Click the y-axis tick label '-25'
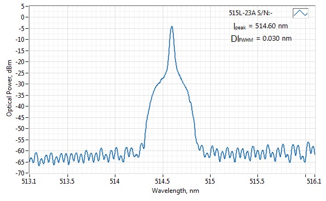 [20, 73]
